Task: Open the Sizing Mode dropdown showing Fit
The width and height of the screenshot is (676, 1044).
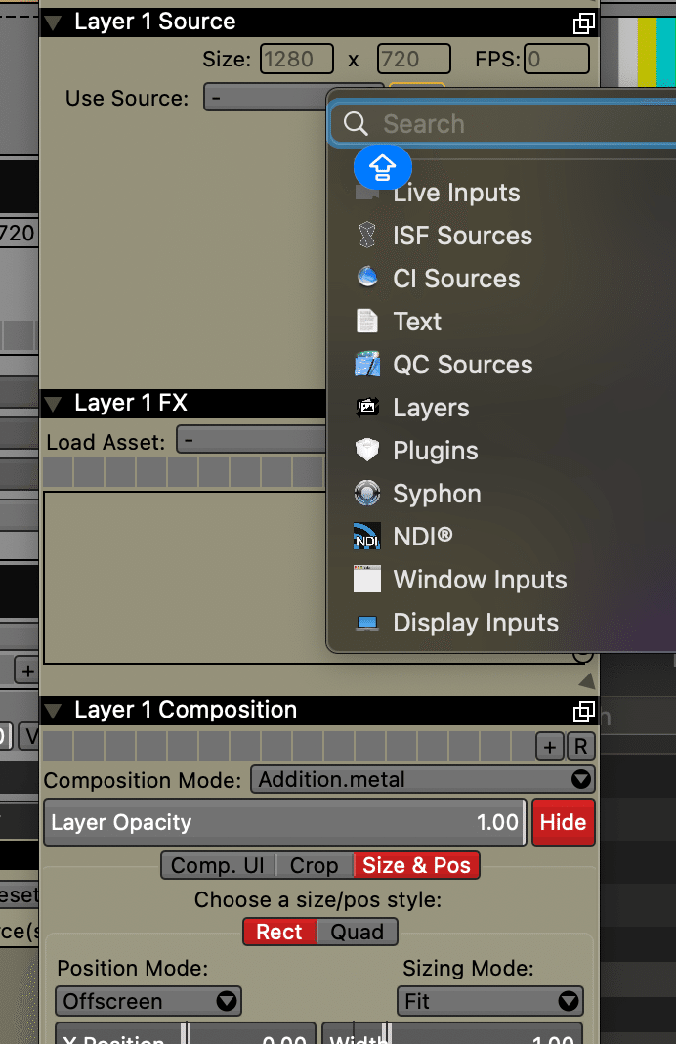Action: point(489,1001)
